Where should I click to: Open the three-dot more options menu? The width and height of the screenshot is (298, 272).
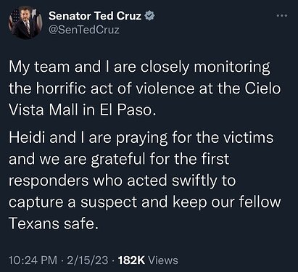282,16
